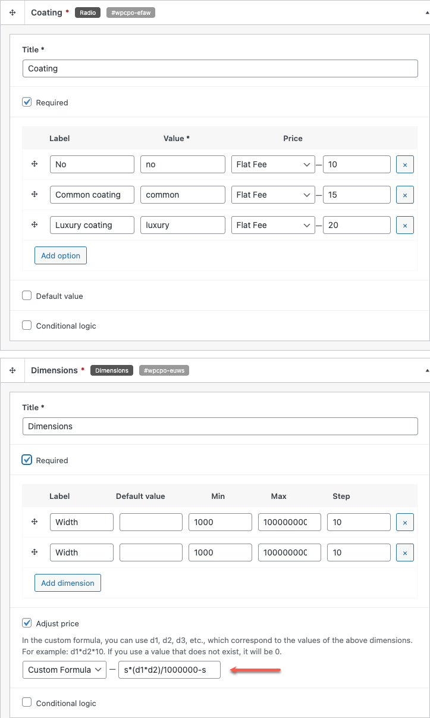The height and width of the screenshot is (718, 430).
Task: Click the Step input of the second Width row
Action: pyautogui.click(x=359, y=552)
